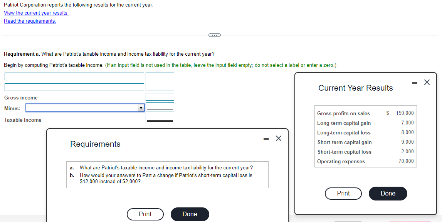Open the Read the requirements link
The height and width of the screenshot is (222, 442).
(30, 21)
